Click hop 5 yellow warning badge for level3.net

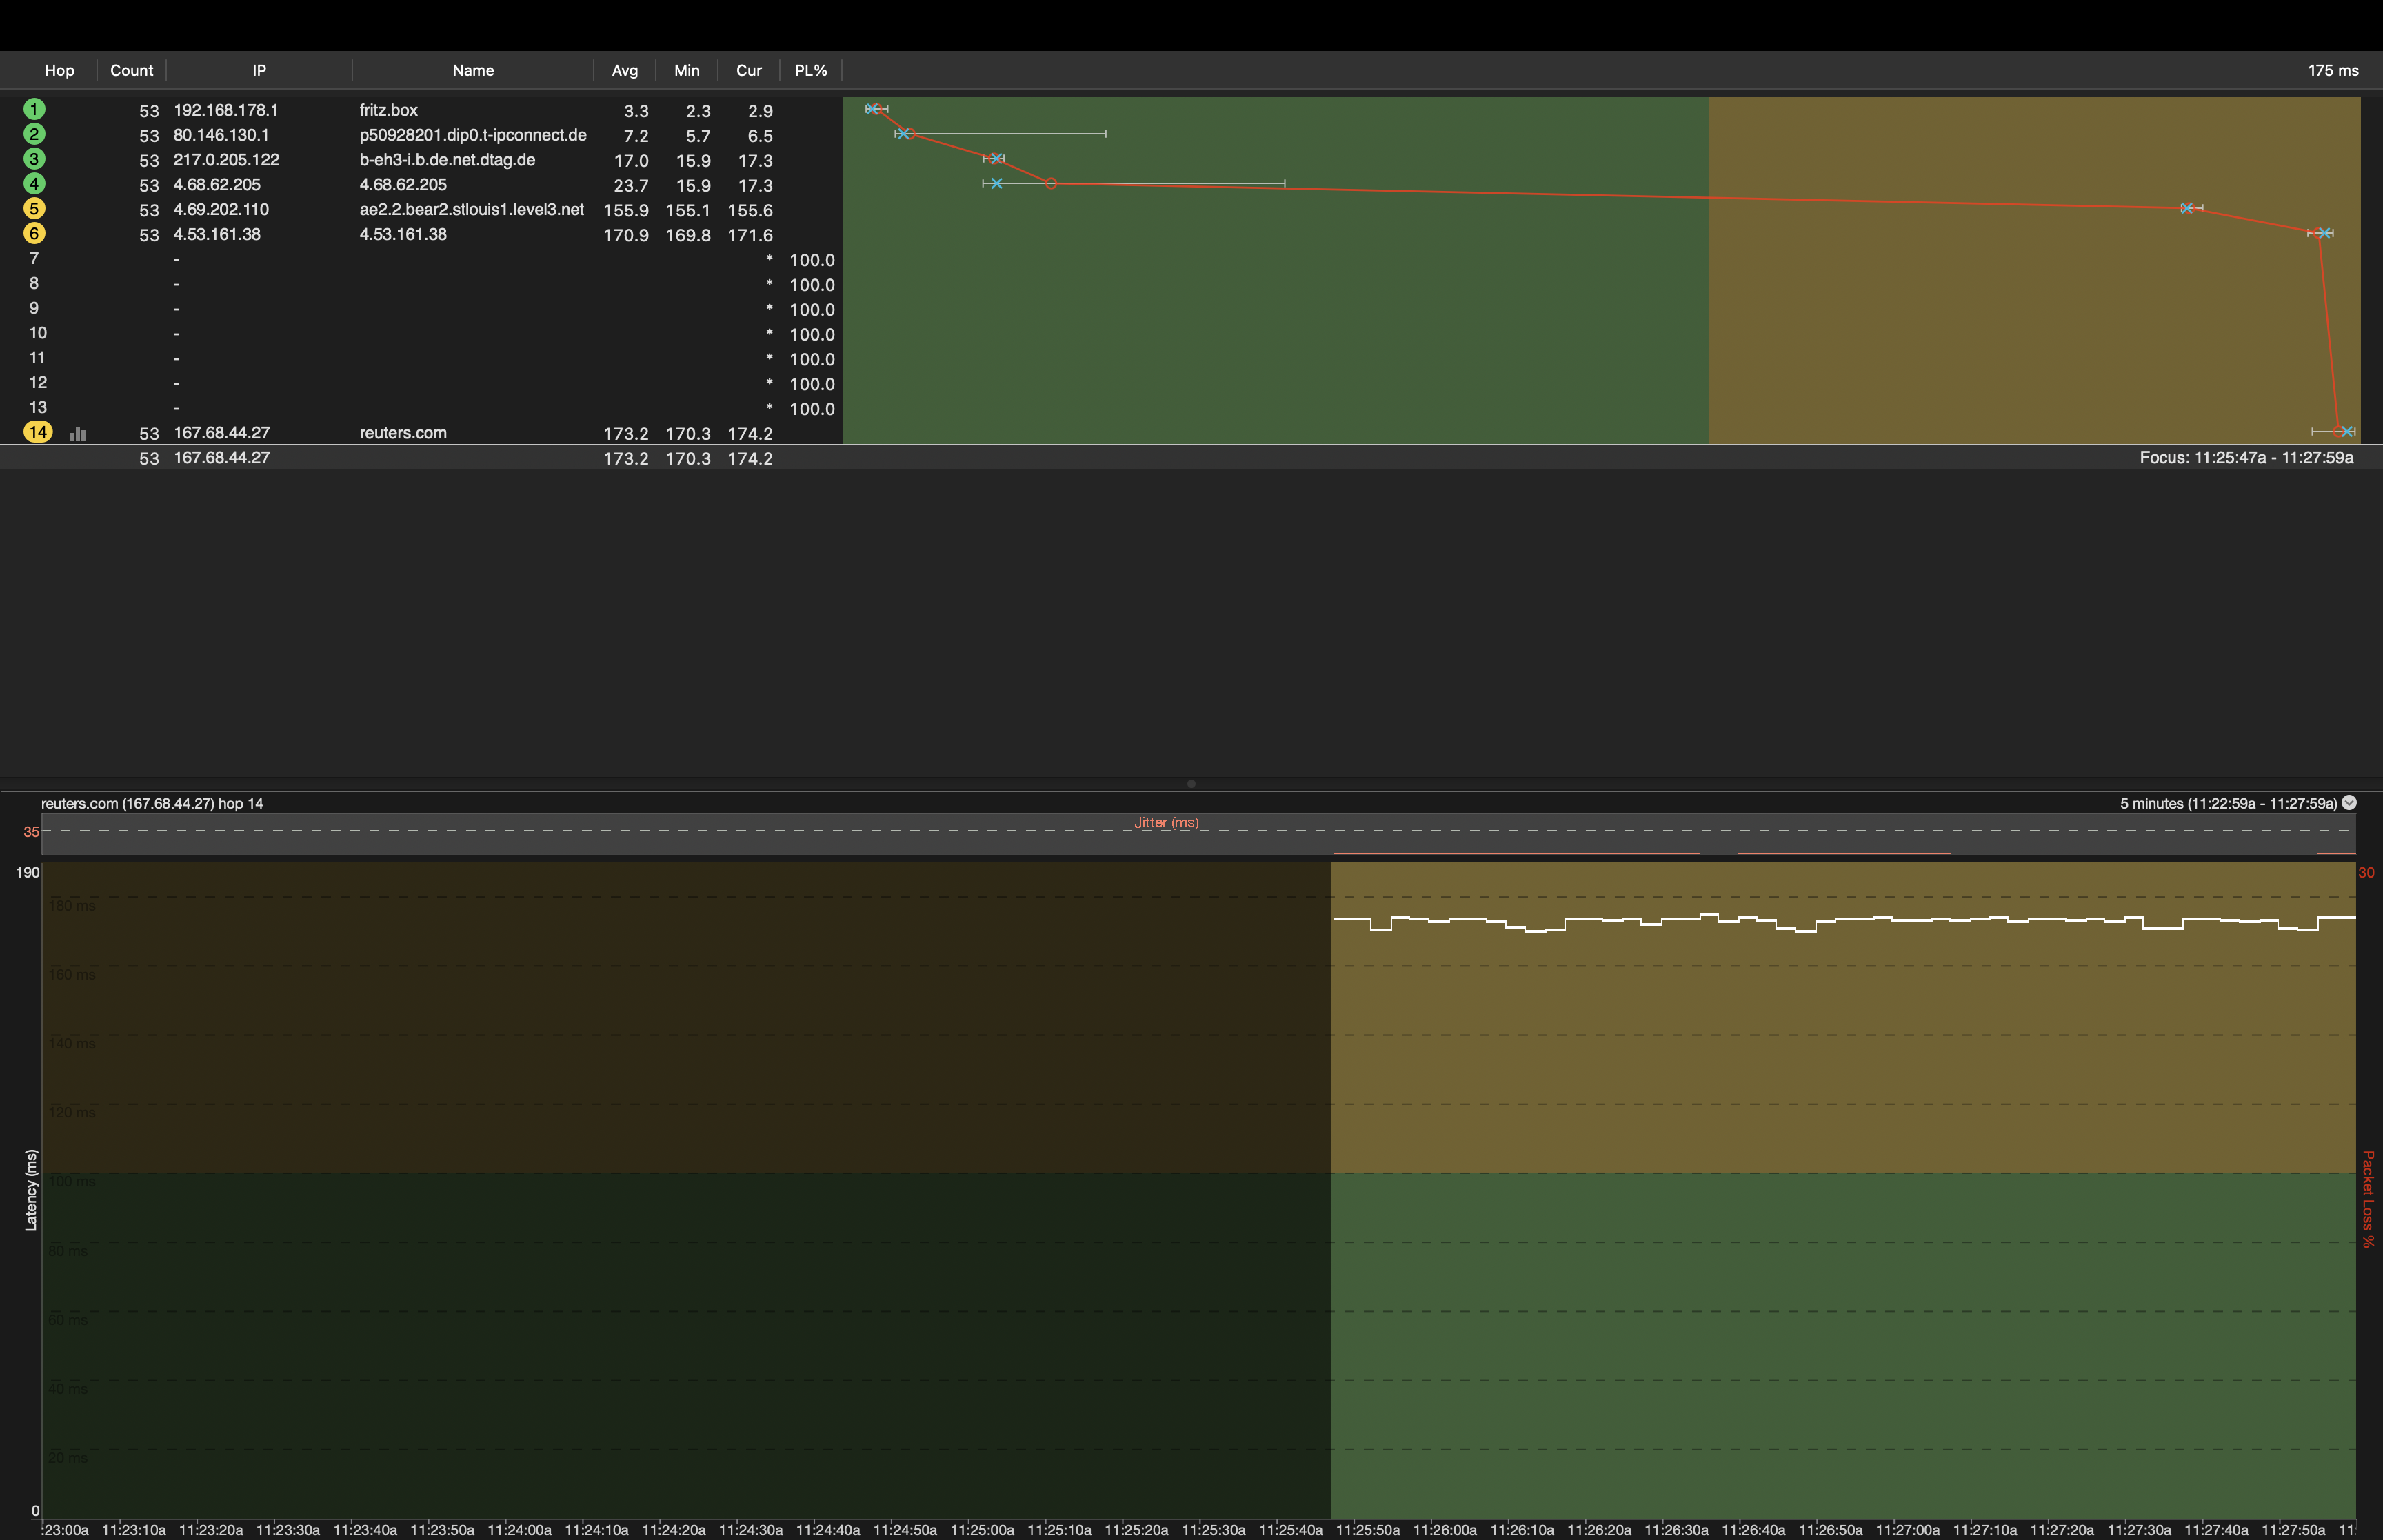coord(35,209)
